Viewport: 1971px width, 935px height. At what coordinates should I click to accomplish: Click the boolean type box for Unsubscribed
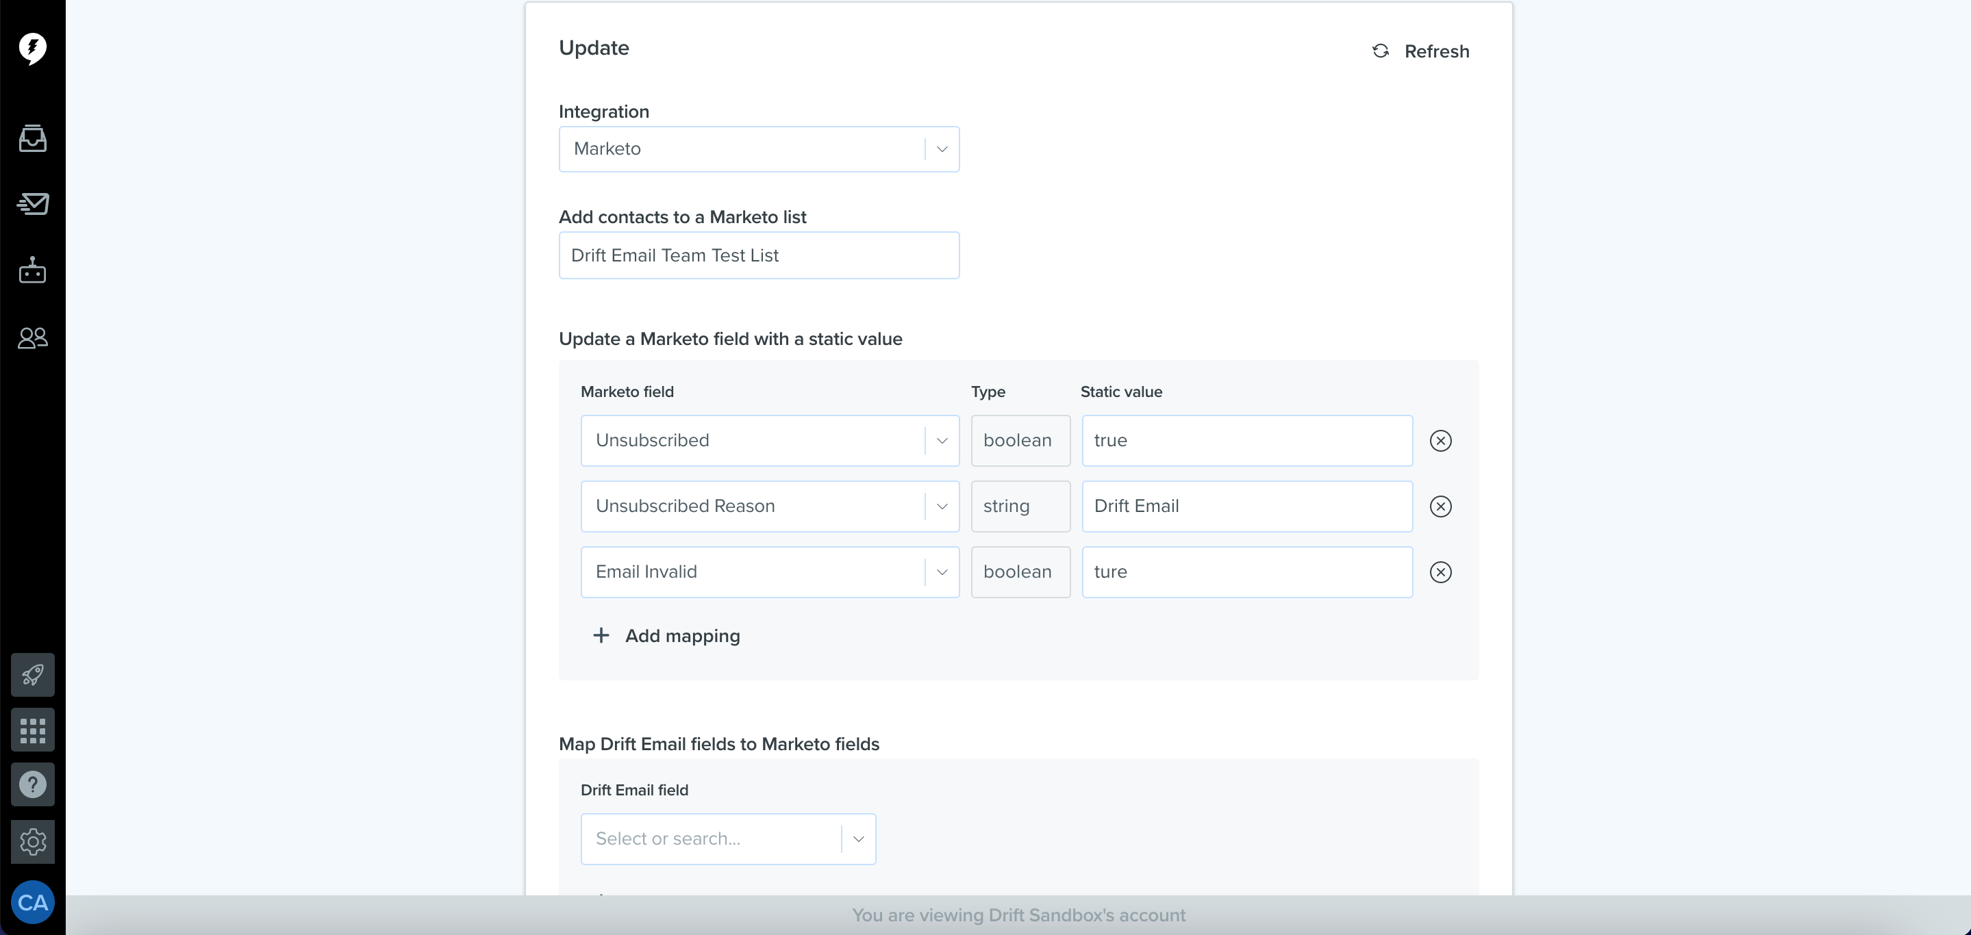pyautogui.click(x=1020, y=440)
